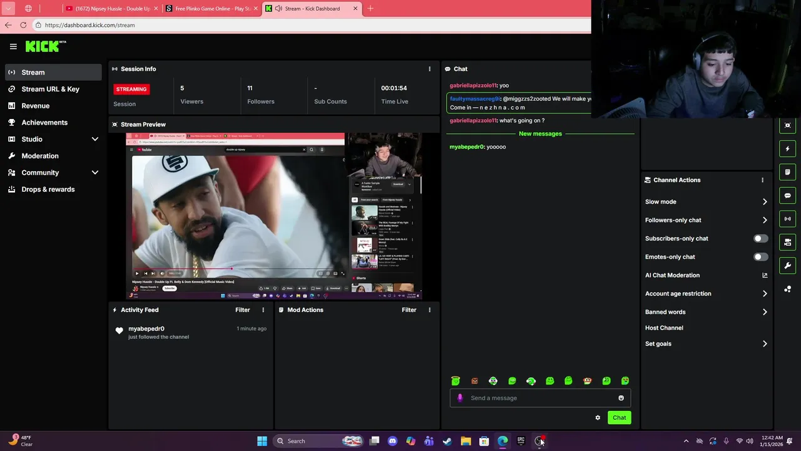
Task: Open Moderation page in sidebar
Action: click(x=53, y=156)
